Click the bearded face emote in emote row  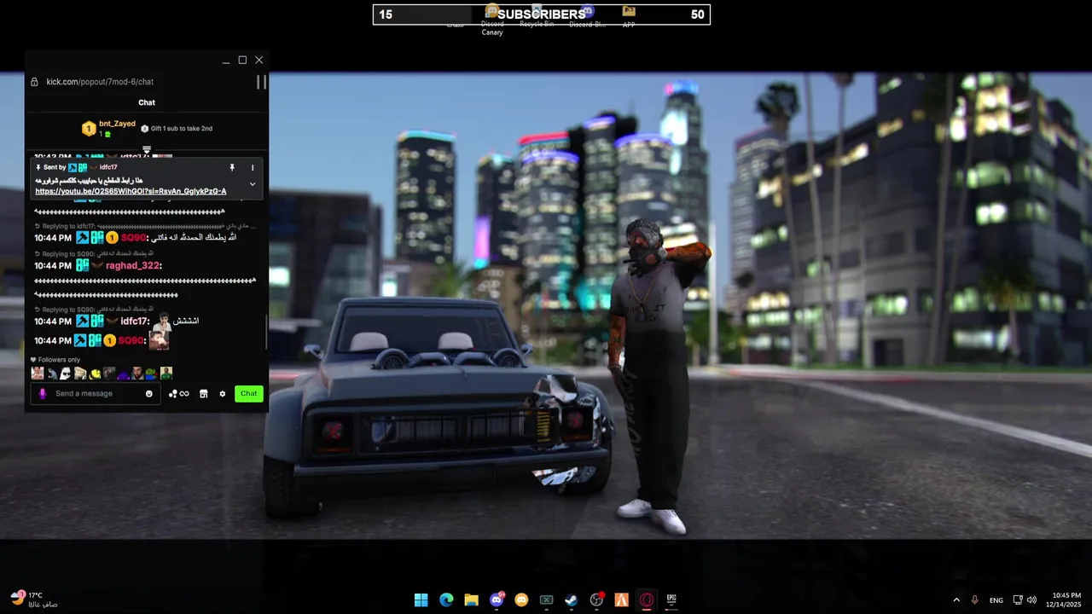(x=137, y=374)
